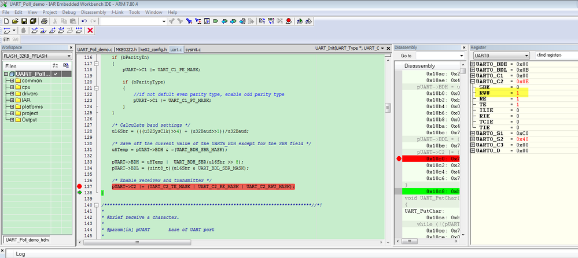578x258 pixels.
Task: Click the Step Out debug icon
Action: click(x=52, y=30)
